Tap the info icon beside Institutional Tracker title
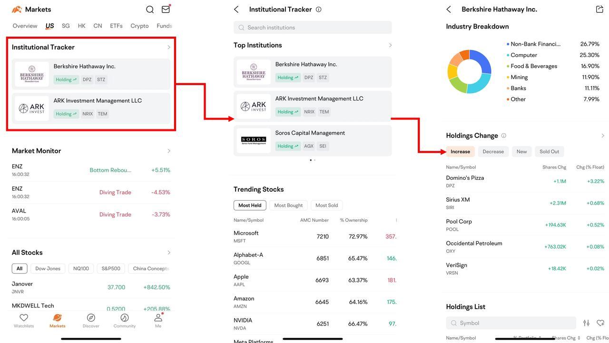The width and height of the screenshot is (609, 343). pyautogui.click(x=319, y=10)
